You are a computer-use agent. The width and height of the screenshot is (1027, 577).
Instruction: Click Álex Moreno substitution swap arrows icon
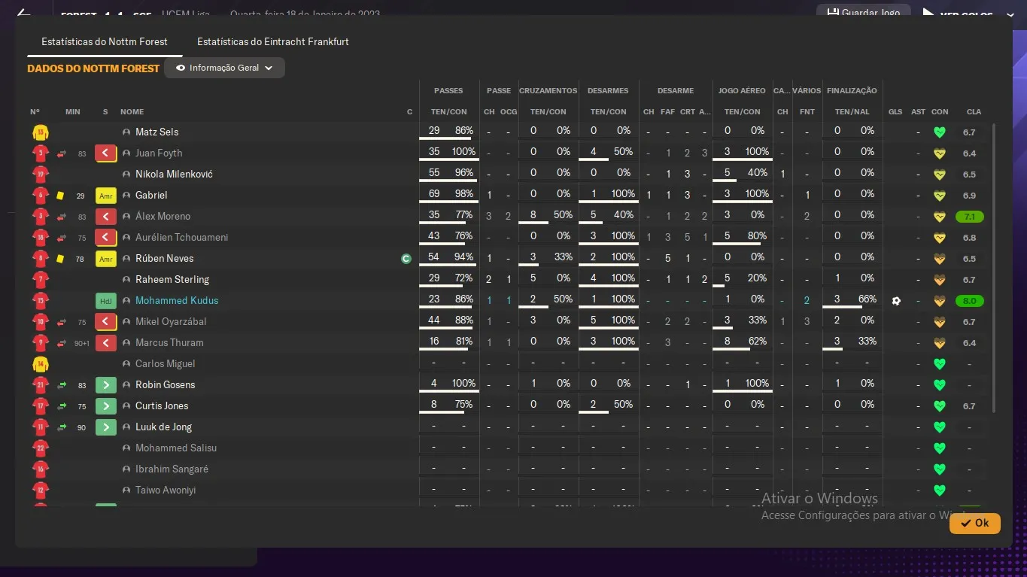coord(62,217)
